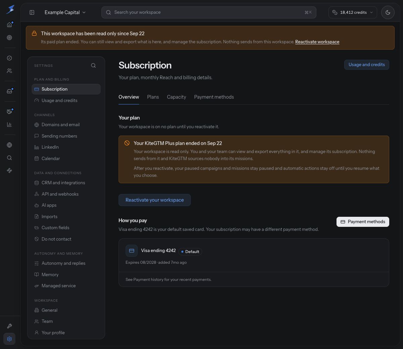Image resolution: width=403 pixels, height=349 pixels.
Task: Click 'See Payment history for your recent payments.'
Action: coord(169,280)
